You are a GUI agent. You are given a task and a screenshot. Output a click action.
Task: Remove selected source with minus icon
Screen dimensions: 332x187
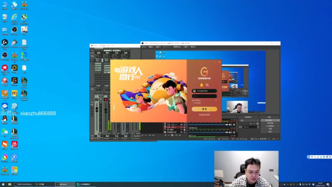(169, 135)
